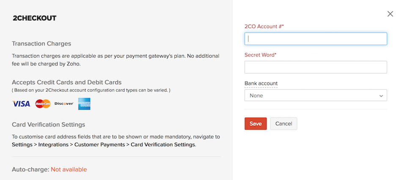The image size is (399, 180).
Task: Click the Accepts Credit Cards and Debit Cards heading
Action: (x=66, y=82)
